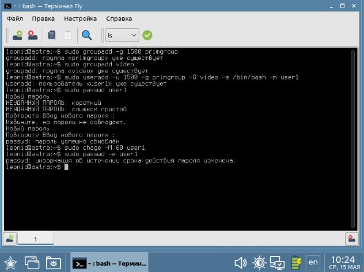
Task: Open the Справка menu
Action: point(119,18)
